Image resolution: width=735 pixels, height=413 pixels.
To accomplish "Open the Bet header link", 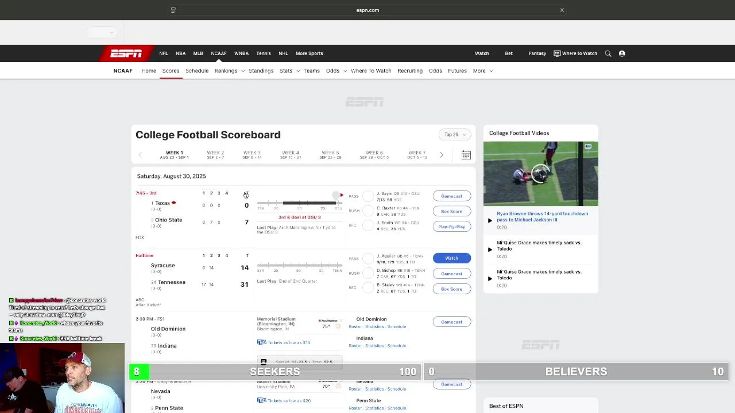I will (509, 53).
